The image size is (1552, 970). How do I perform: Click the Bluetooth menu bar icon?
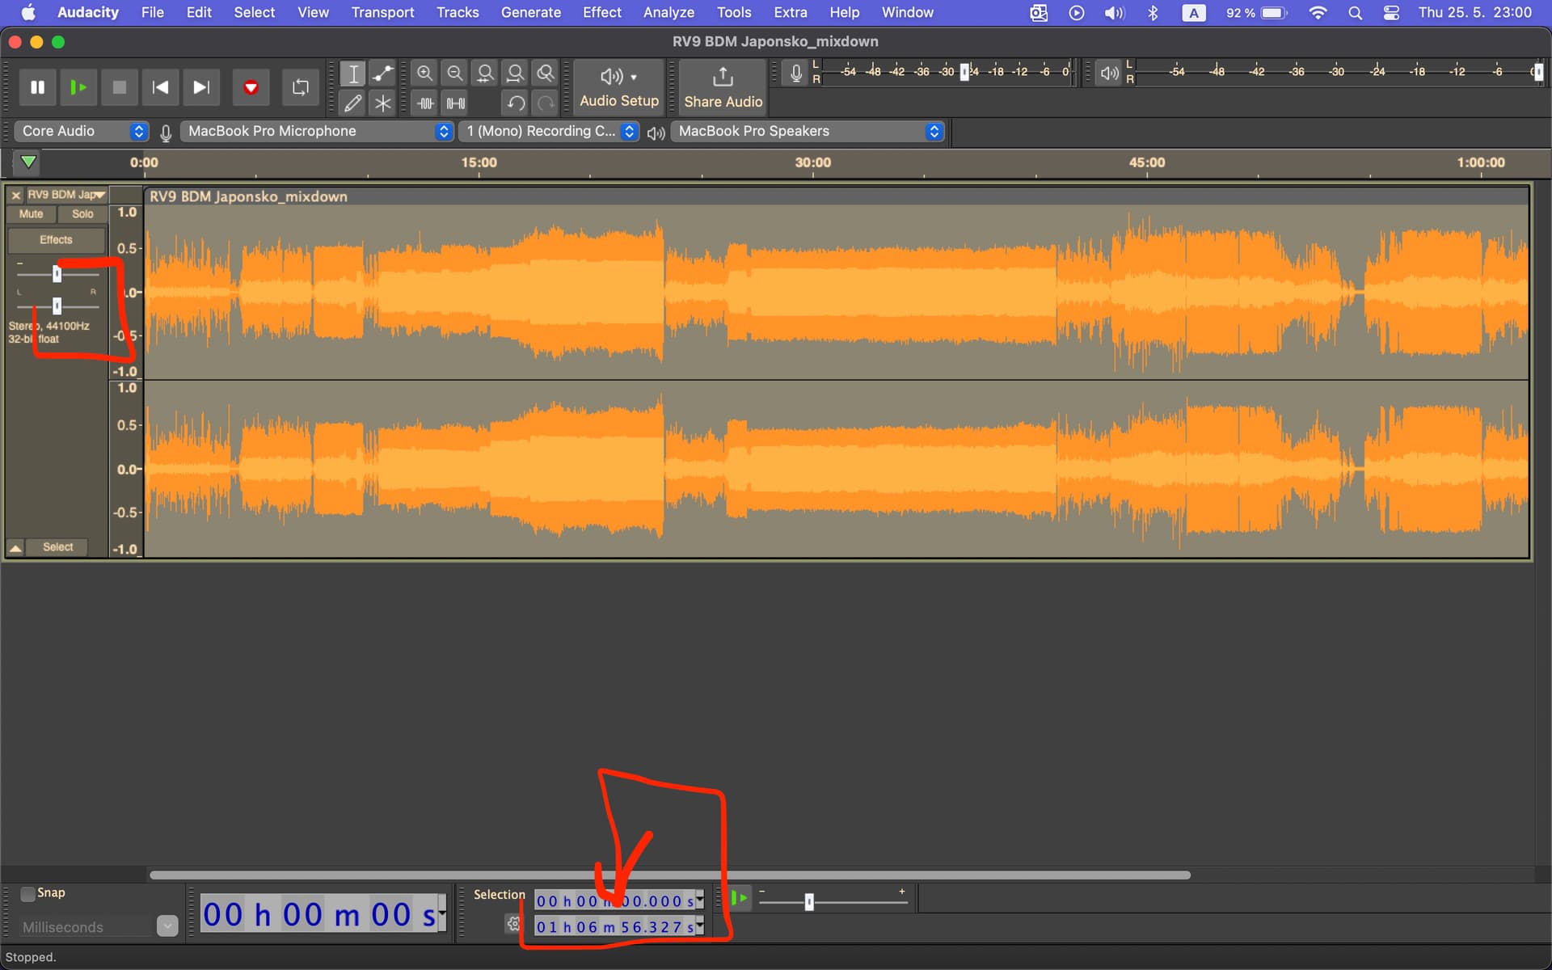click(x=1153, y=13)
